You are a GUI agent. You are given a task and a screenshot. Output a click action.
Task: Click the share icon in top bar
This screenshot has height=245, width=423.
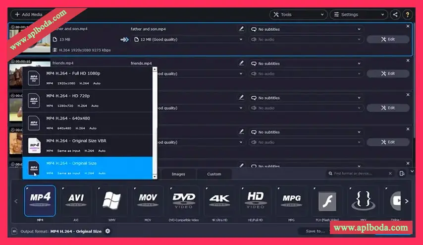point(395,14)
